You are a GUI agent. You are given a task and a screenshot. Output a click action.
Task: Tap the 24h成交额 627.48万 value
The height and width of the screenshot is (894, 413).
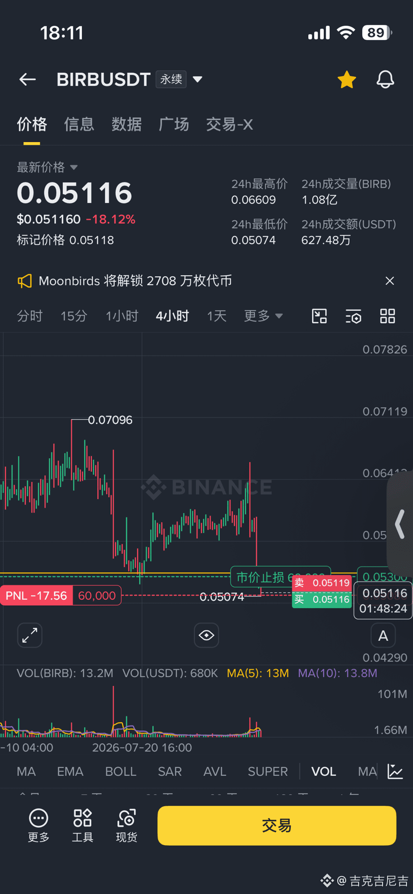tap(326, 240)
